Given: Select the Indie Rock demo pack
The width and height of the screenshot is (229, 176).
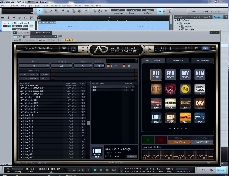Looking at the screenshot, I should tap(200, 118).
